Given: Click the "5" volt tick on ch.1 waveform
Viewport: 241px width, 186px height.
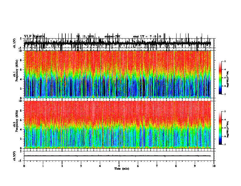Looking at the screenshot, I should pos(21,39).
